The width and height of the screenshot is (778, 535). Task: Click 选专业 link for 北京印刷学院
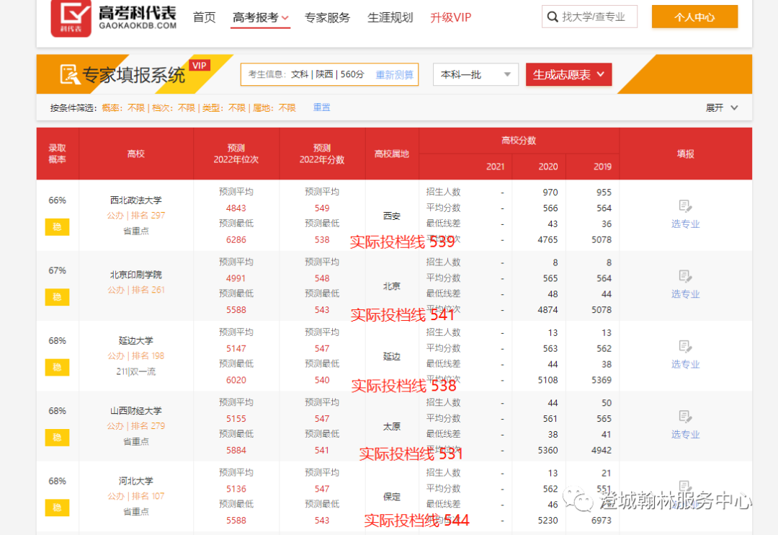tap(685, 294)
